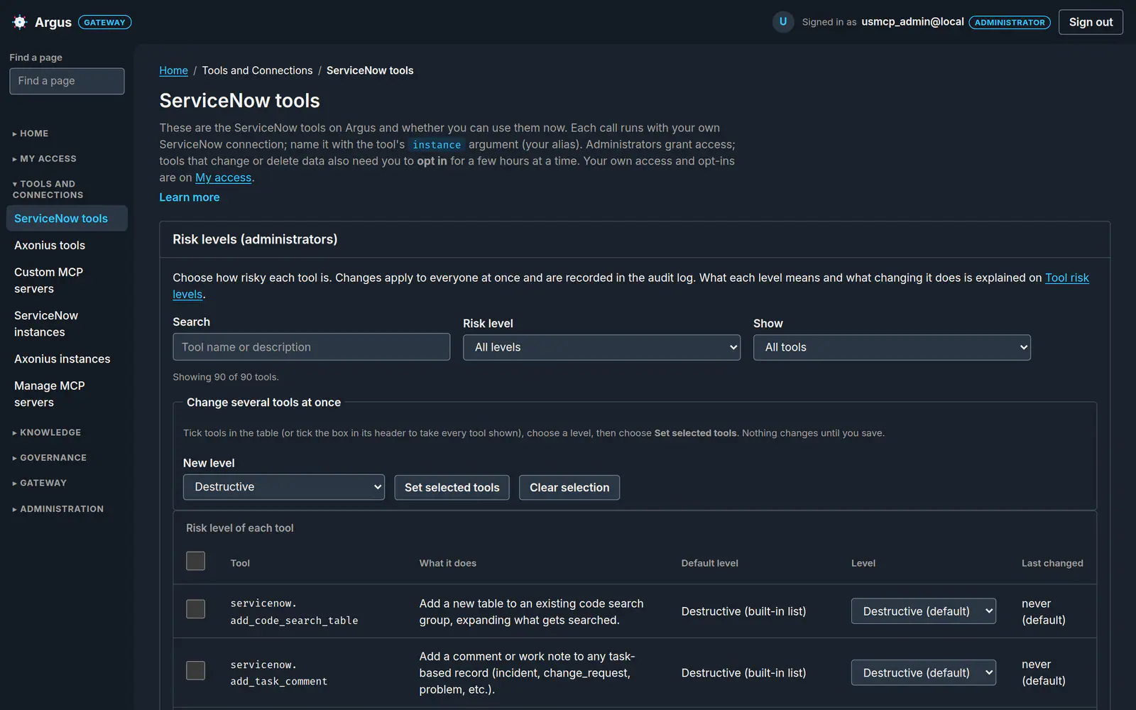Click the Tool name or description search field
Screen dimensions: 1136x710
click(311, 347)
